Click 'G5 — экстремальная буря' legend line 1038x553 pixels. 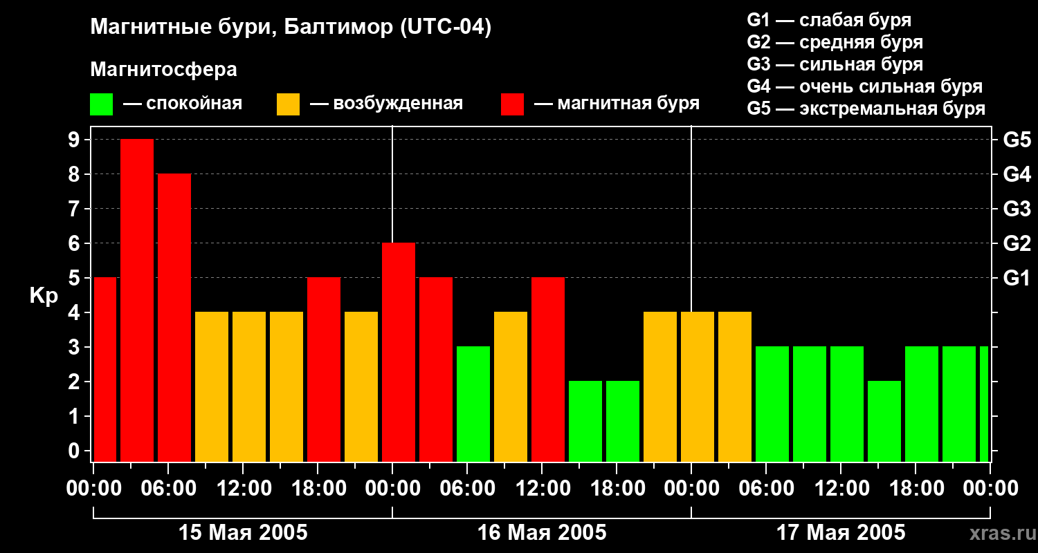pyautogui.click(x=866, y=109)
